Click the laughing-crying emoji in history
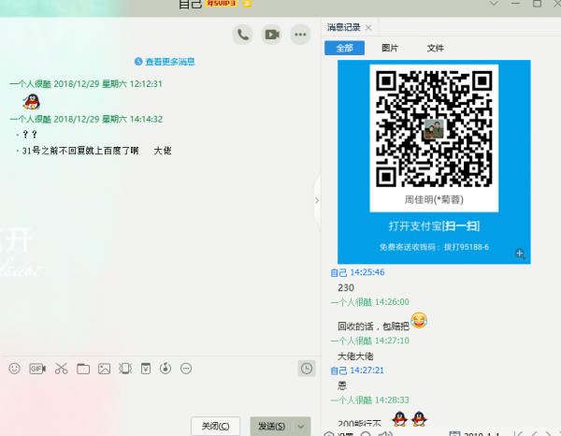 coord(419,320)
